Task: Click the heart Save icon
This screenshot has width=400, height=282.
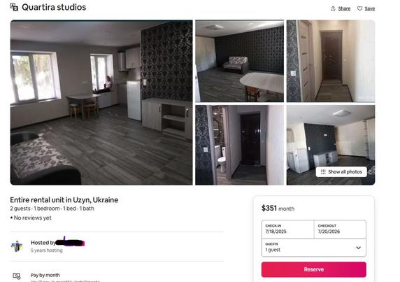Action: (x=359, y=8)
